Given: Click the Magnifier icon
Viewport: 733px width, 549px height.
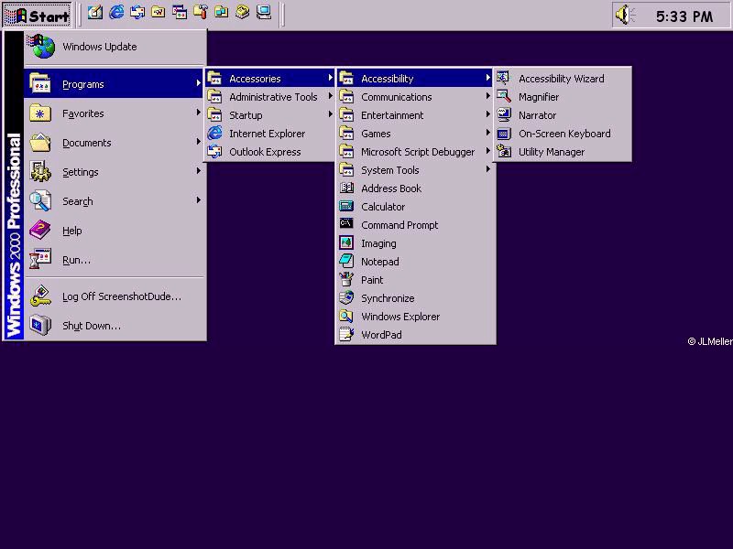Looking at the screenshot, I should pyautogui.click(x=504, y=97).
